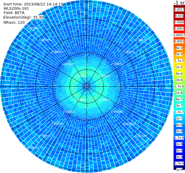185x173 pixels.
Task: Click the 1.7e-6 colorbar value
Action: pos(179,86)
